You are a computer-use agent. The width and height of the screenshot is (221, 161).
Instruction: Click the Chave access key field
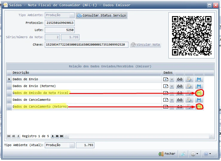pyautogui.click(x=87, y=45)
